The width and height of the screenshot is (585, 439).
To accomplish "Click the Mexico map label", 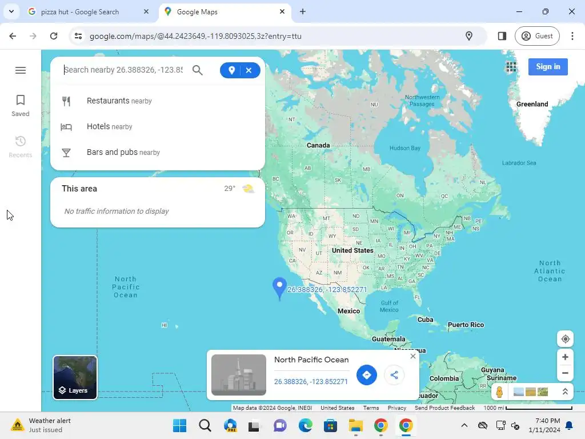I will [349, 311].
